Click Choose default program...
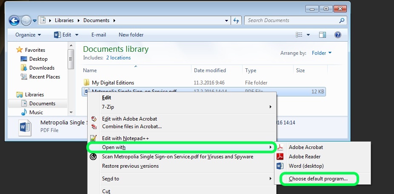The width and height of the screenshot is (394, 194). click(x=318, y=179)
